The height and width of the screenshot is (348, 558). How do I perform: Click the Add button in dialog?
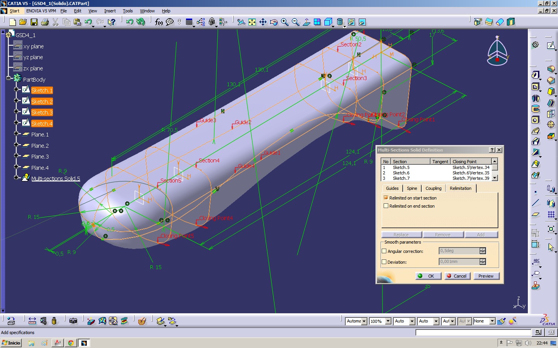[x=481, y=235]
